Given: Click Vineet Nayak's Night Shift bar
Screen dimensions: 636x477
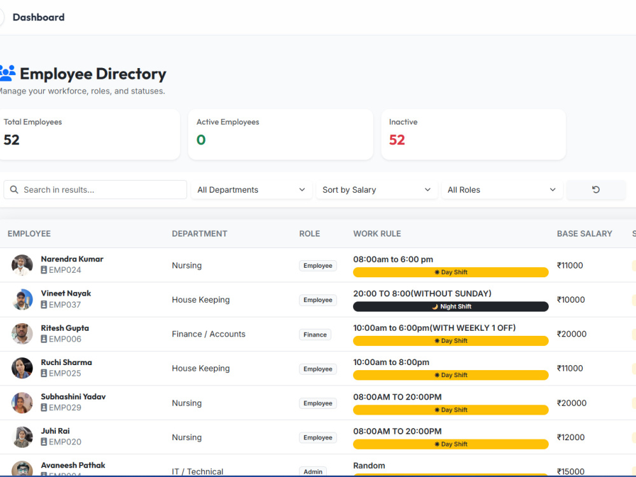Looking at the screenshot, I should (451, 307).
